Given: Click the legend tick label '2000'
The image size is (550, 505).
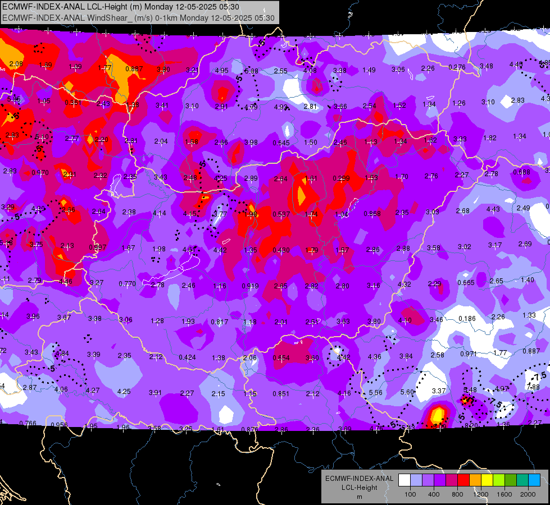Looking at the screenshot, I should [x=528, y=494].
